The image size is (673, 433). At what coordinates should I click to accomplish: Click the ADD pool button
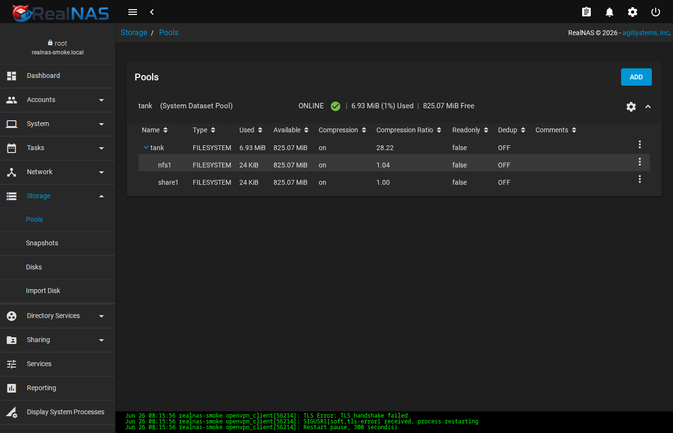tap(636, 77)
